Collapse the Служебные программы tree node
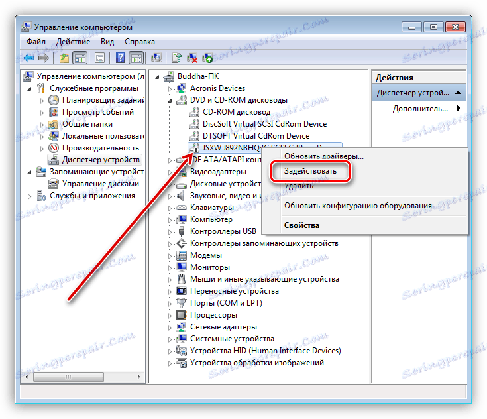487x419 pixels. [29, 89]
